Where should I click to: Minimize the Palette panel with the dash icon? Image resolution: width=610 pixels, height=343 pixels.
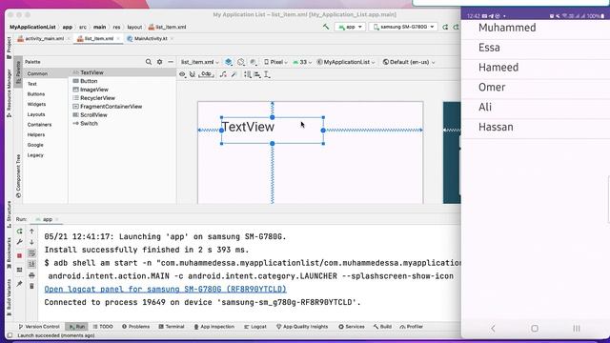pos(171,62)
